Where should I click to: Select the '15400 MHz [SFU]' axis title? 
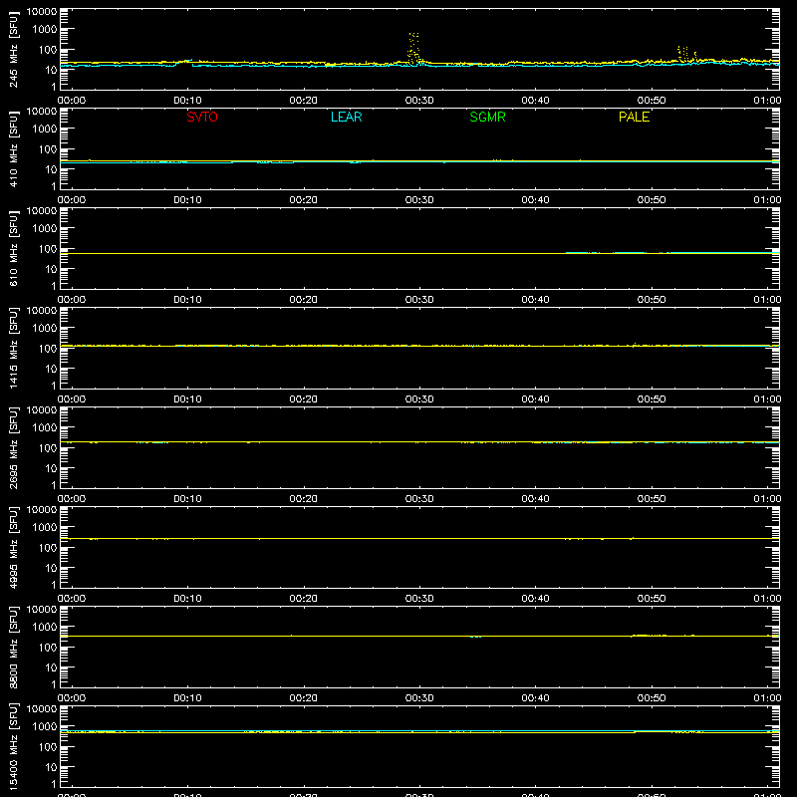click(13, 746)
